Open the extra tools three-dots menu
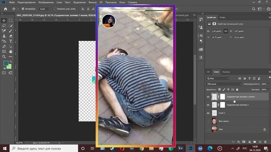271x152 pixels. [11, 57]
